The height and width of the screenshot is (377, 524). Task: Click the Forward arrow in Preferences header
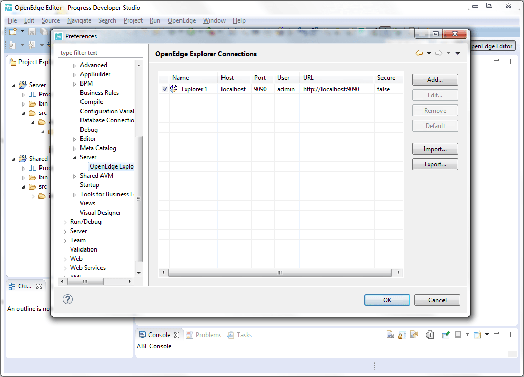439,53
